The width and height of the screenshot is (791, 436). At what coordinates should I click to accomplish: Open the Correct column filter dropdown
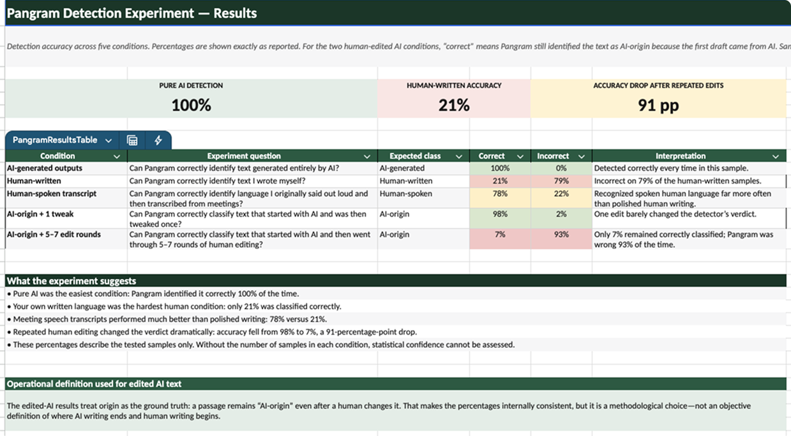pos(520,156)
